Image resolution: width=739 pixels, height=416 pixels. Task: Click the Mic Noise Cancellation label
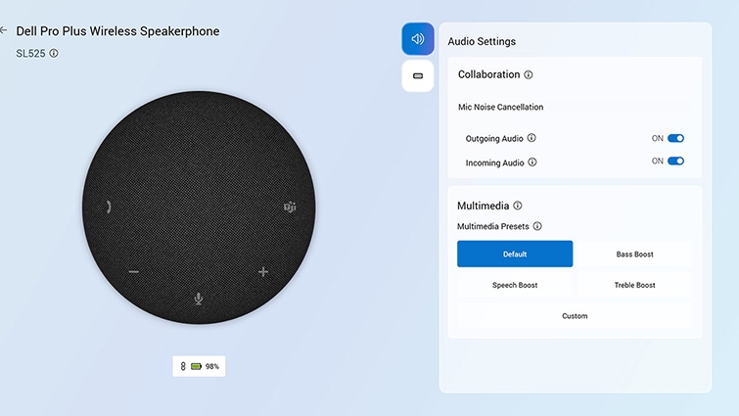500,107
